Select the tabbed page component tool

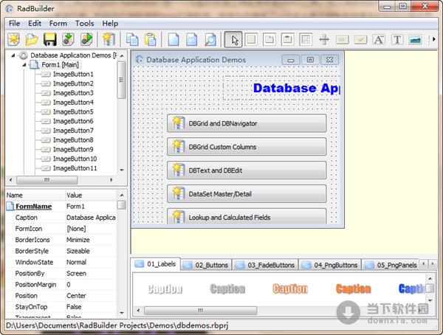(269, 39)
